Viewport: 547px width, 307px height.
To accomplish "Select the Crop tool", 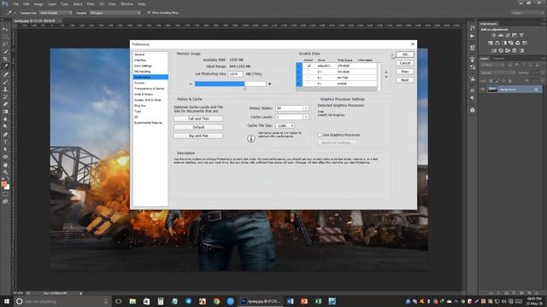I will point(5,59).
